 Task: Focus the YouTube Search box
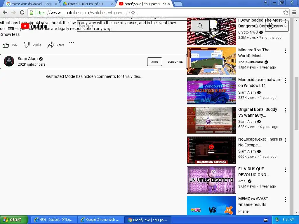click(133, 26)
